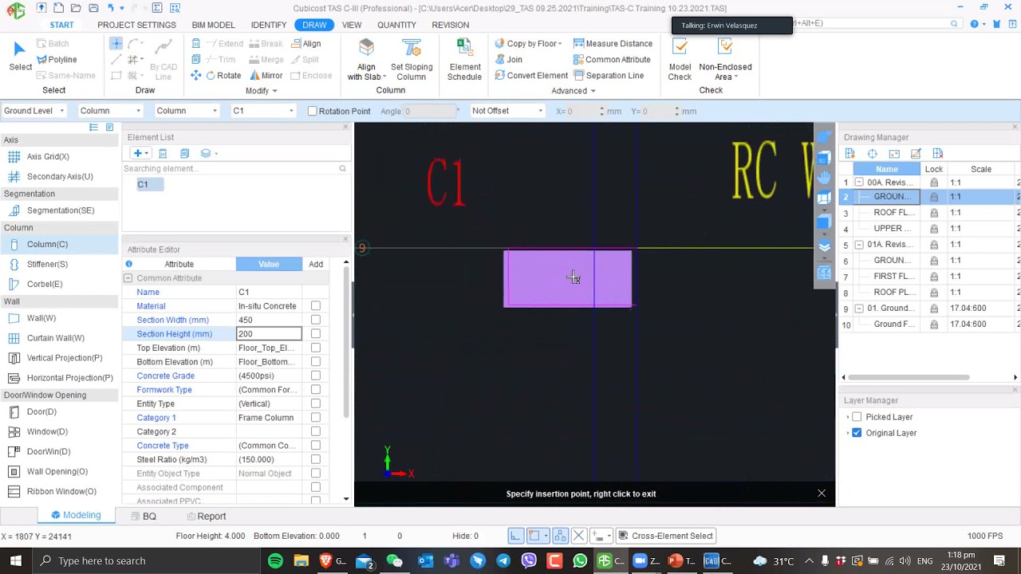Pick Curtain Wall(W) from the sidebar
This screenshot has width=1021, height=574.
tap(55, 338)
